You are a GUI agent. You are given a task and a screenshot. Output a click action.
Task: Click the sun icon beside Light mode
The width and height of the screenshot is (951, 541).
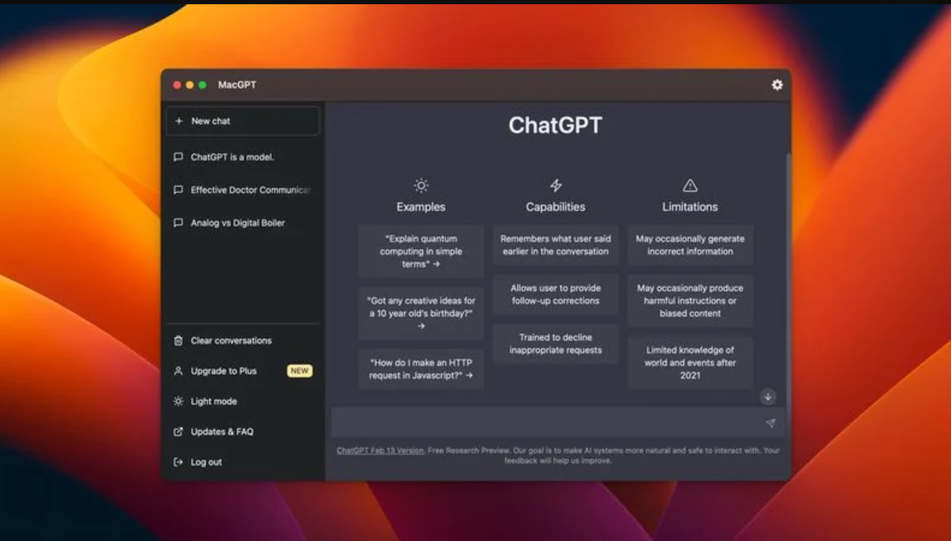point(178,402)
